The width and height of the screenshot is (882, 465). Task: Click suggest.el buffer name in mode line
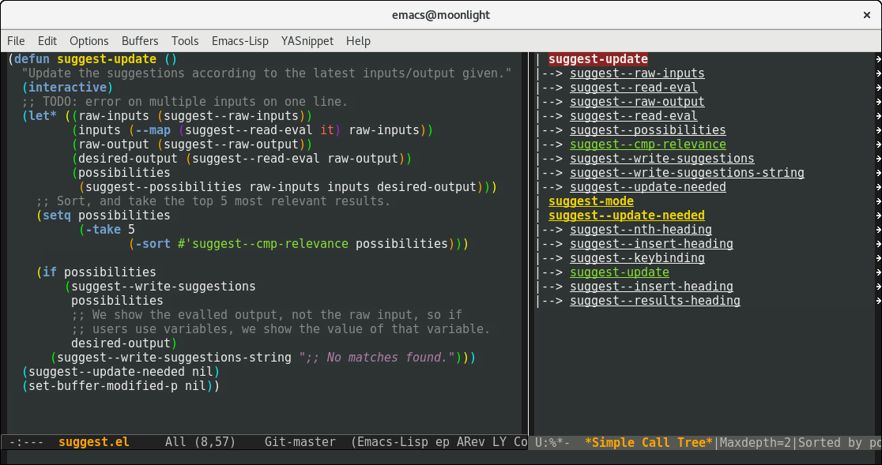93,442
